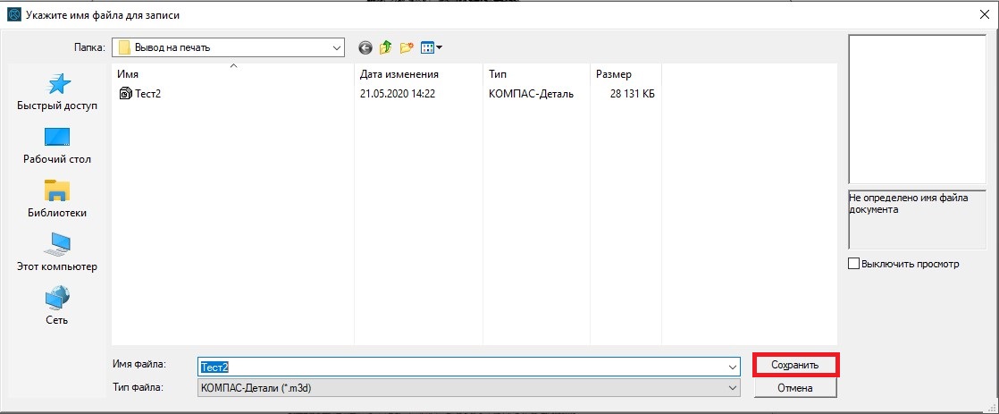Click the back navigation arrow icon
This screenshot has width=999, height=414.
tap(365, 47)
